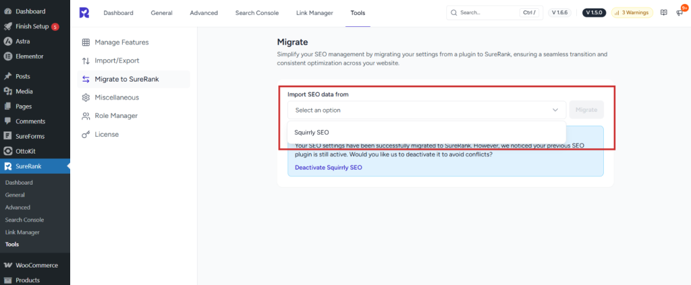Open SureRank General submenu link
Image resolution: width=691 pixels, height=285 pixels.
(15, 195)
